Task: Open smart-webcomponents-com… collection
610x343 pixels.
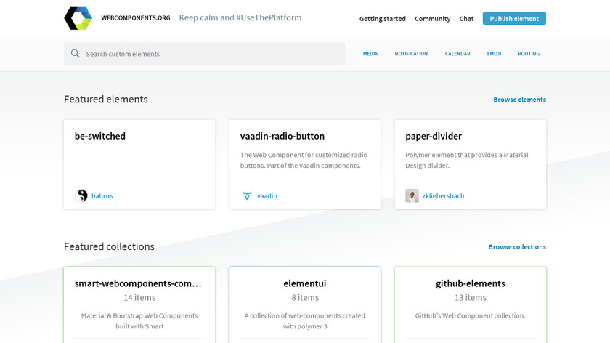Action: [138, 283]
